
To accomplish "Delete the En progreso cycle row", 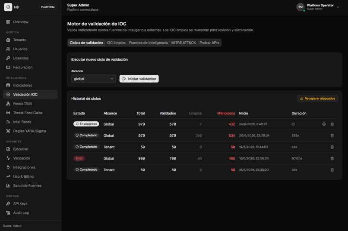I will (332, 124).
